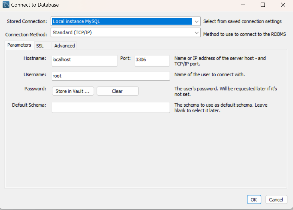Click 'Method to use to connect' description
Image resolution: width=293 pixels, height=210 pixels.
point(244,34)
